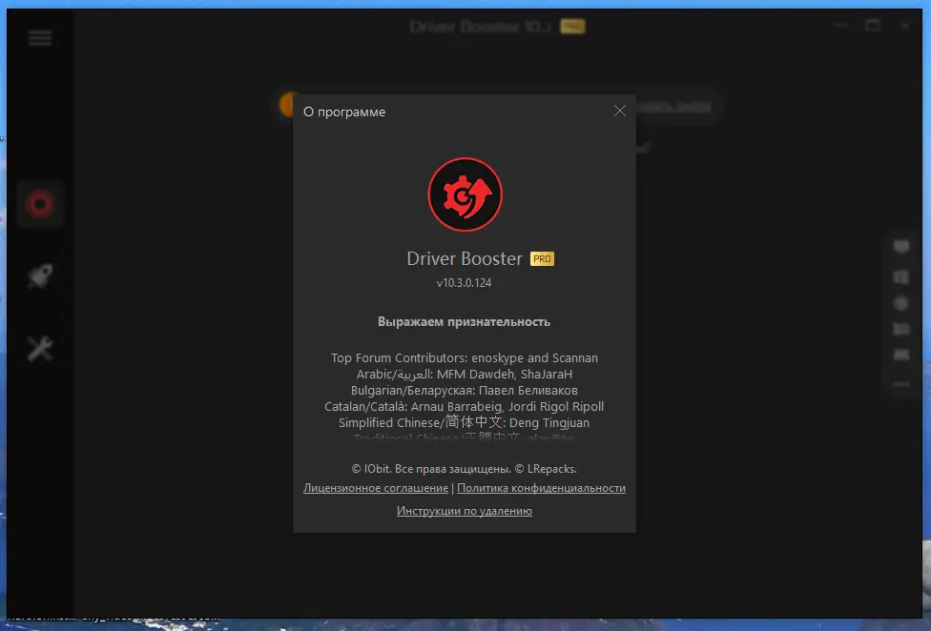Minimize the Driver Booster main window
This screenshot has height=631, width=931.
[x=840, y=26]
